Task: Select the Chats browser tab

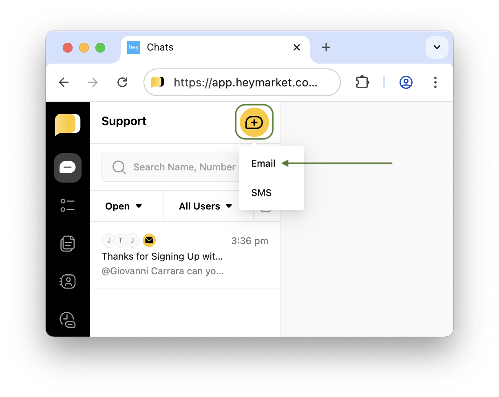Action: coord(215,48)
